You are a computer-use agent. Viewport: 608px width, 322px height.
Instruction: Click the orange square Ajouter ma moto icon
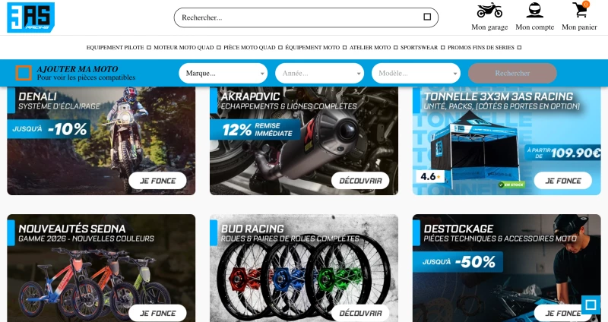tap(24, 73)
